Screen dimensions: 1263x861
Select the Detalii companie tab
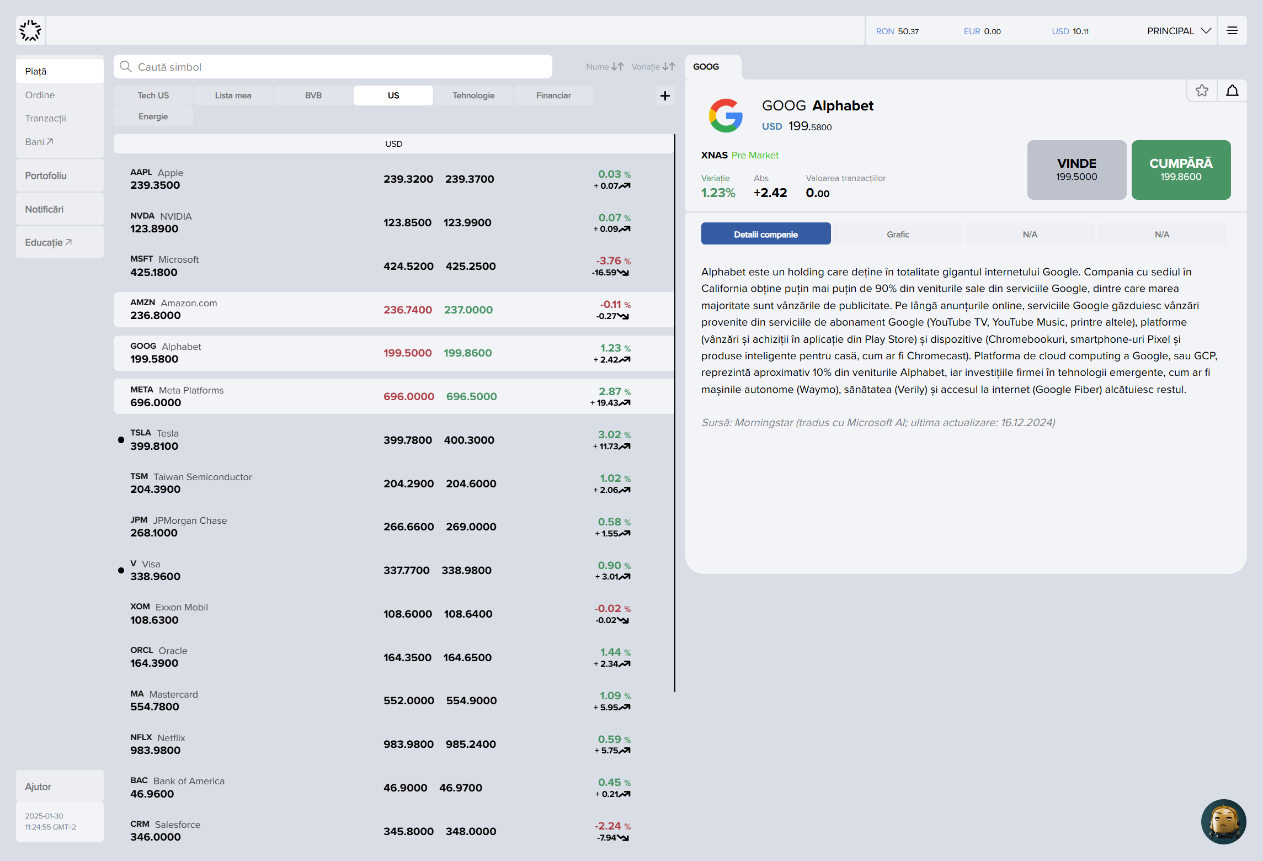click(x=766, y=234)
